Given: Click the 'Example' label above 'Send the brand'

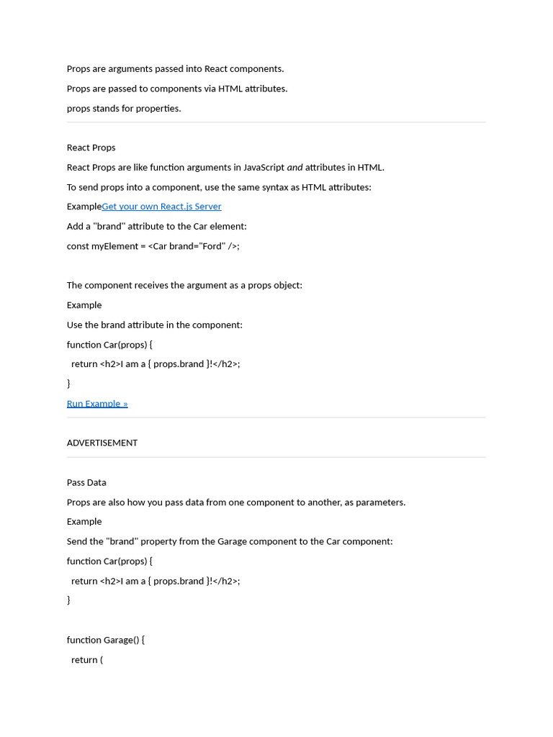Looking at the screenshot, I should pos(84,522).
